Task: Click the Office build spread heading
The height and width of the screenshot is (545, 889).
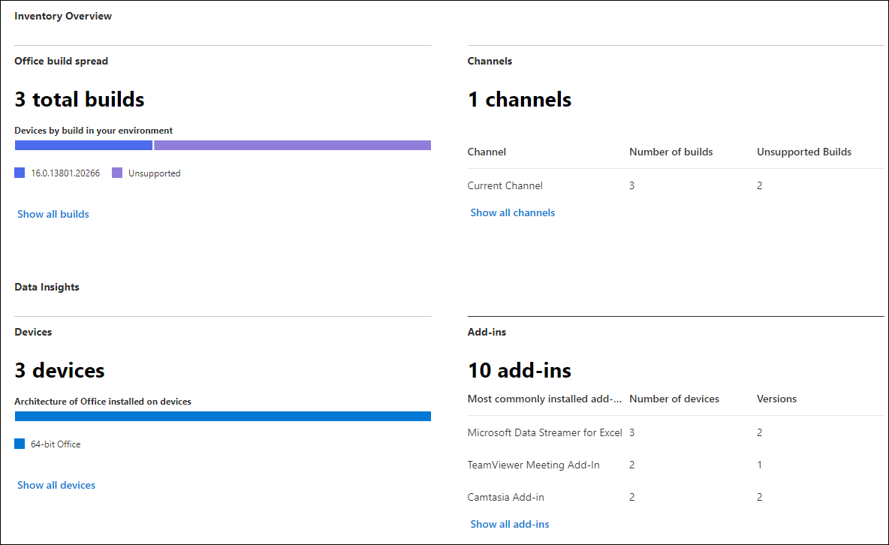Action: (62, 61)
